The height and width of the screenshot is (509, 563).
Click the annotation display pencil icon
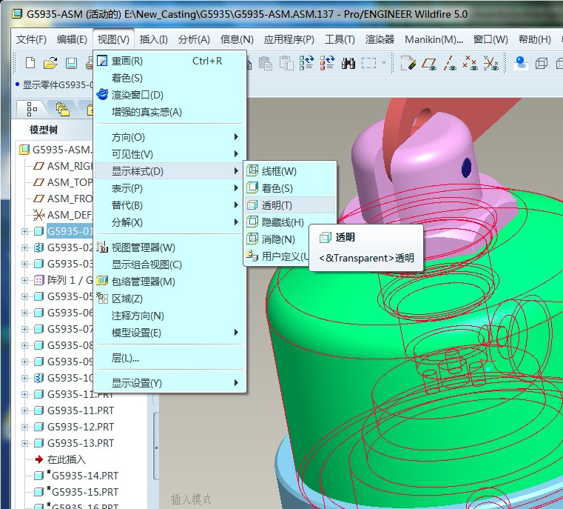(408, 63)
